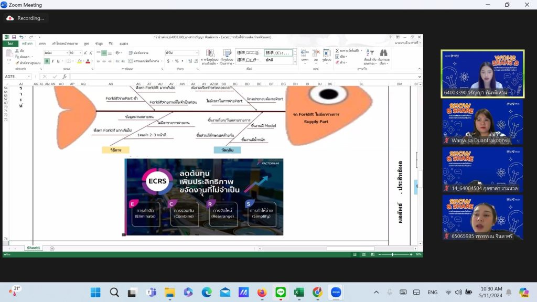Toggle Italic formatting
Viewport: 537px width, 302px height.
click(52, 61)
